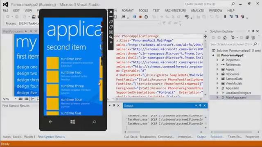Image resolution: width=262 pixels, height=147 pixels.
Task: Toggle auto-hide pin on Find Symbol Results
Action: (x=114, y=105)
